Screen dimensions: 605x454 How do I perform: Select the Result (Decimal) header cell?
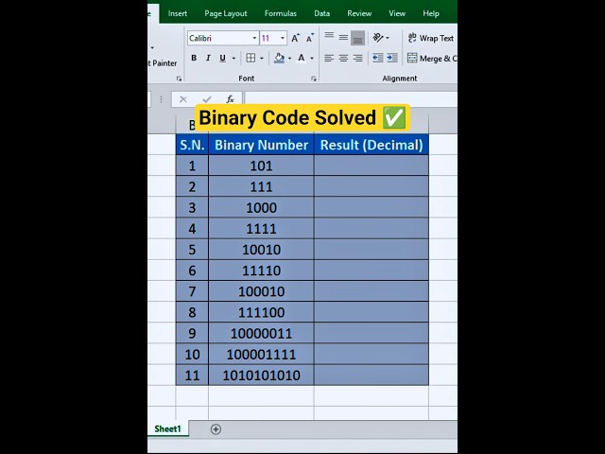pos(372,145)
